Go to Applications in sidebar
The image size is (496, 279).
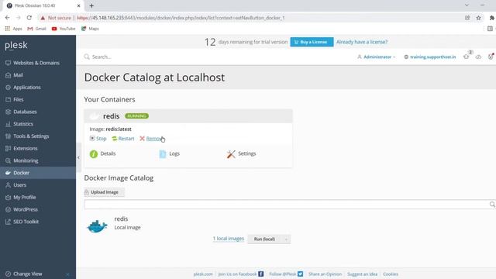pyautogui.click(x=23, y=88)
